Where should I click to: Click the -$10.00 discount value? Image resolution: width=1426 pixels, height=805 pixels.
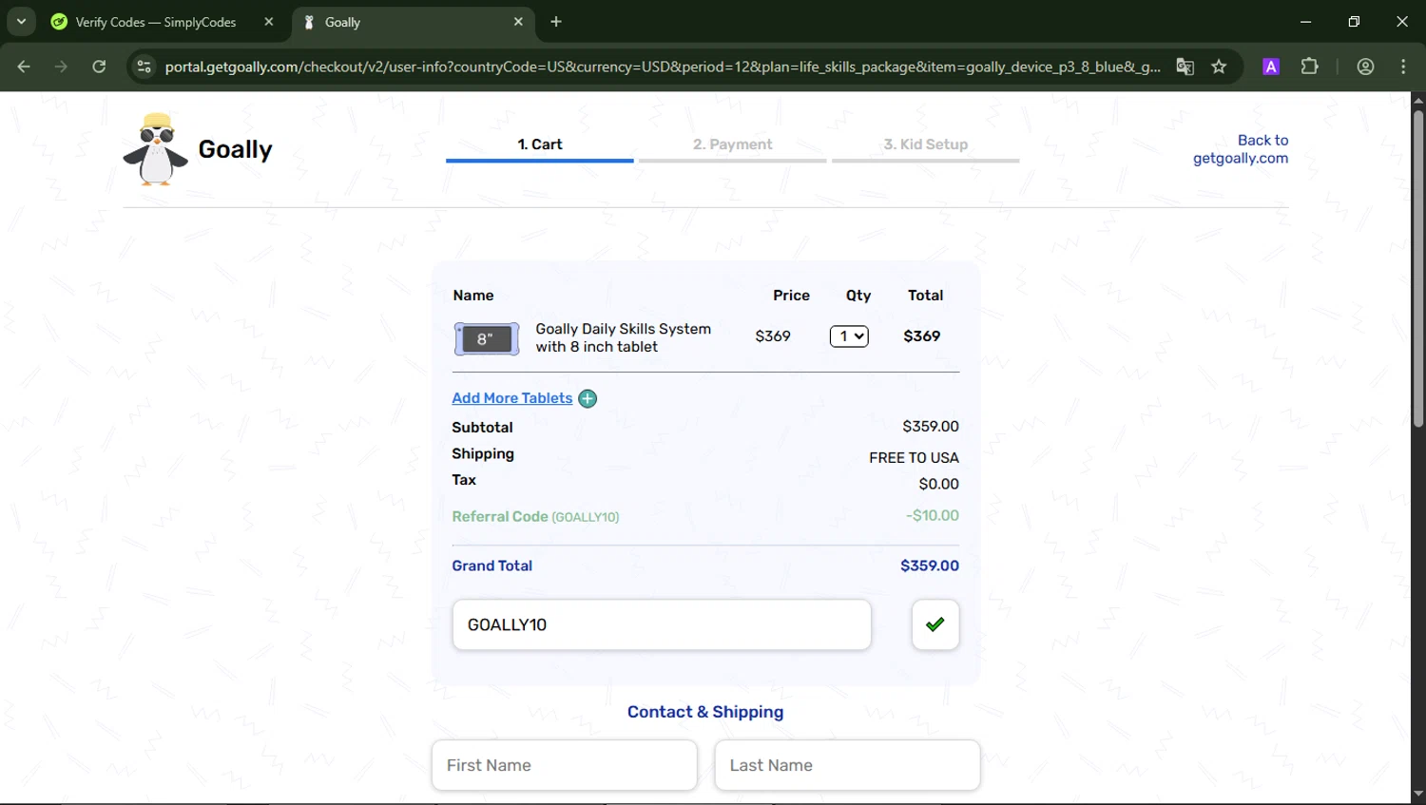[933, 515]
